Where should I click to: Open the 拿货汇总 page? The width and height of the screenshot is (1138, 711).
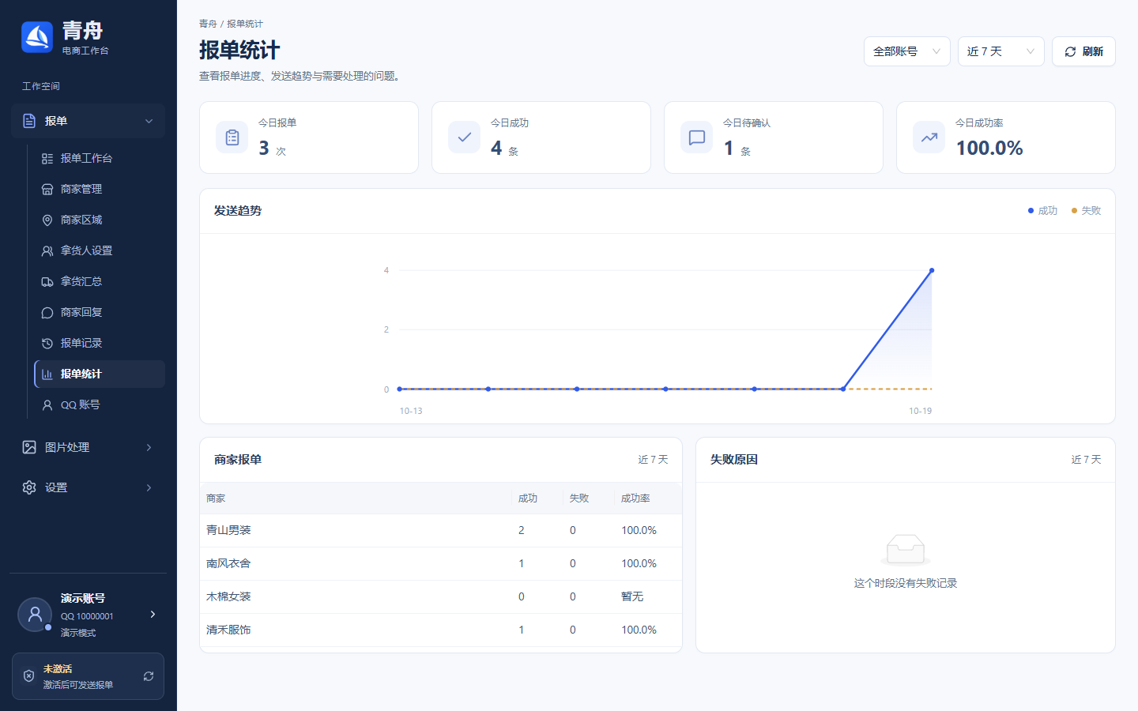(100, 281)
